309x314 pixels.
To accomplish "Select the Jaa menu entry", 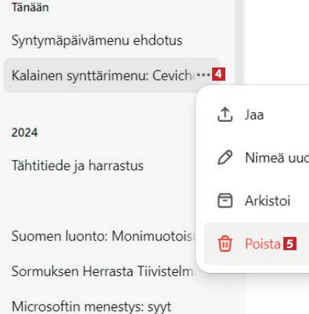I will 256,114.
